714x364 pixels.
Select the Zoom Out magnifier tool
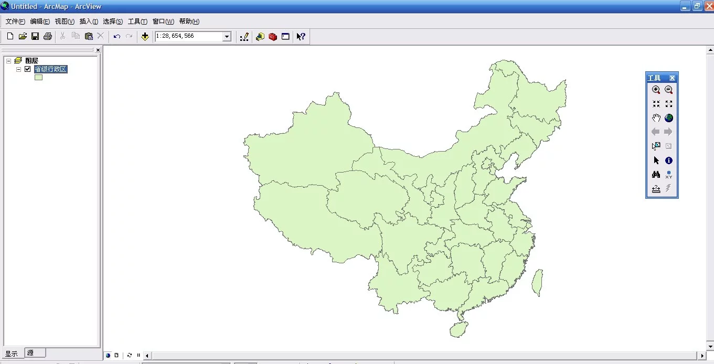pyautogui.click(x=669, y=90)
